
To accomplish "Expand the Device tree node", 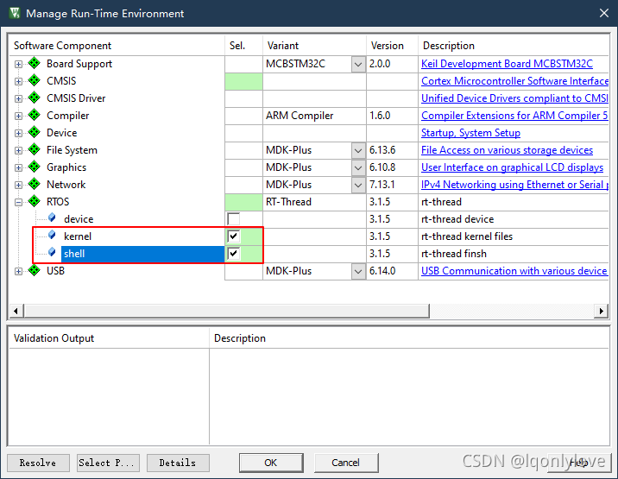I will pyautogui.click(x=18, y=133).
